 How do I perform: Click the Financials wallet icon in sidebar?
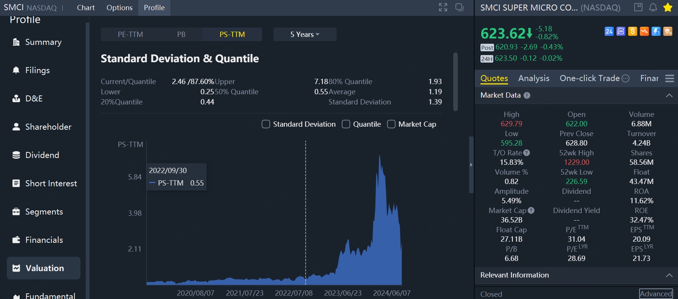[x=16, y=240]
